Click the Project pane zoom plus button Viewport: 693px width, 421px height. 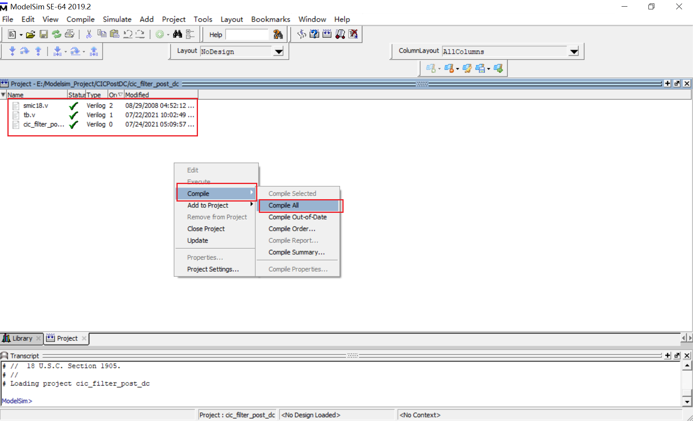(668, 83)
